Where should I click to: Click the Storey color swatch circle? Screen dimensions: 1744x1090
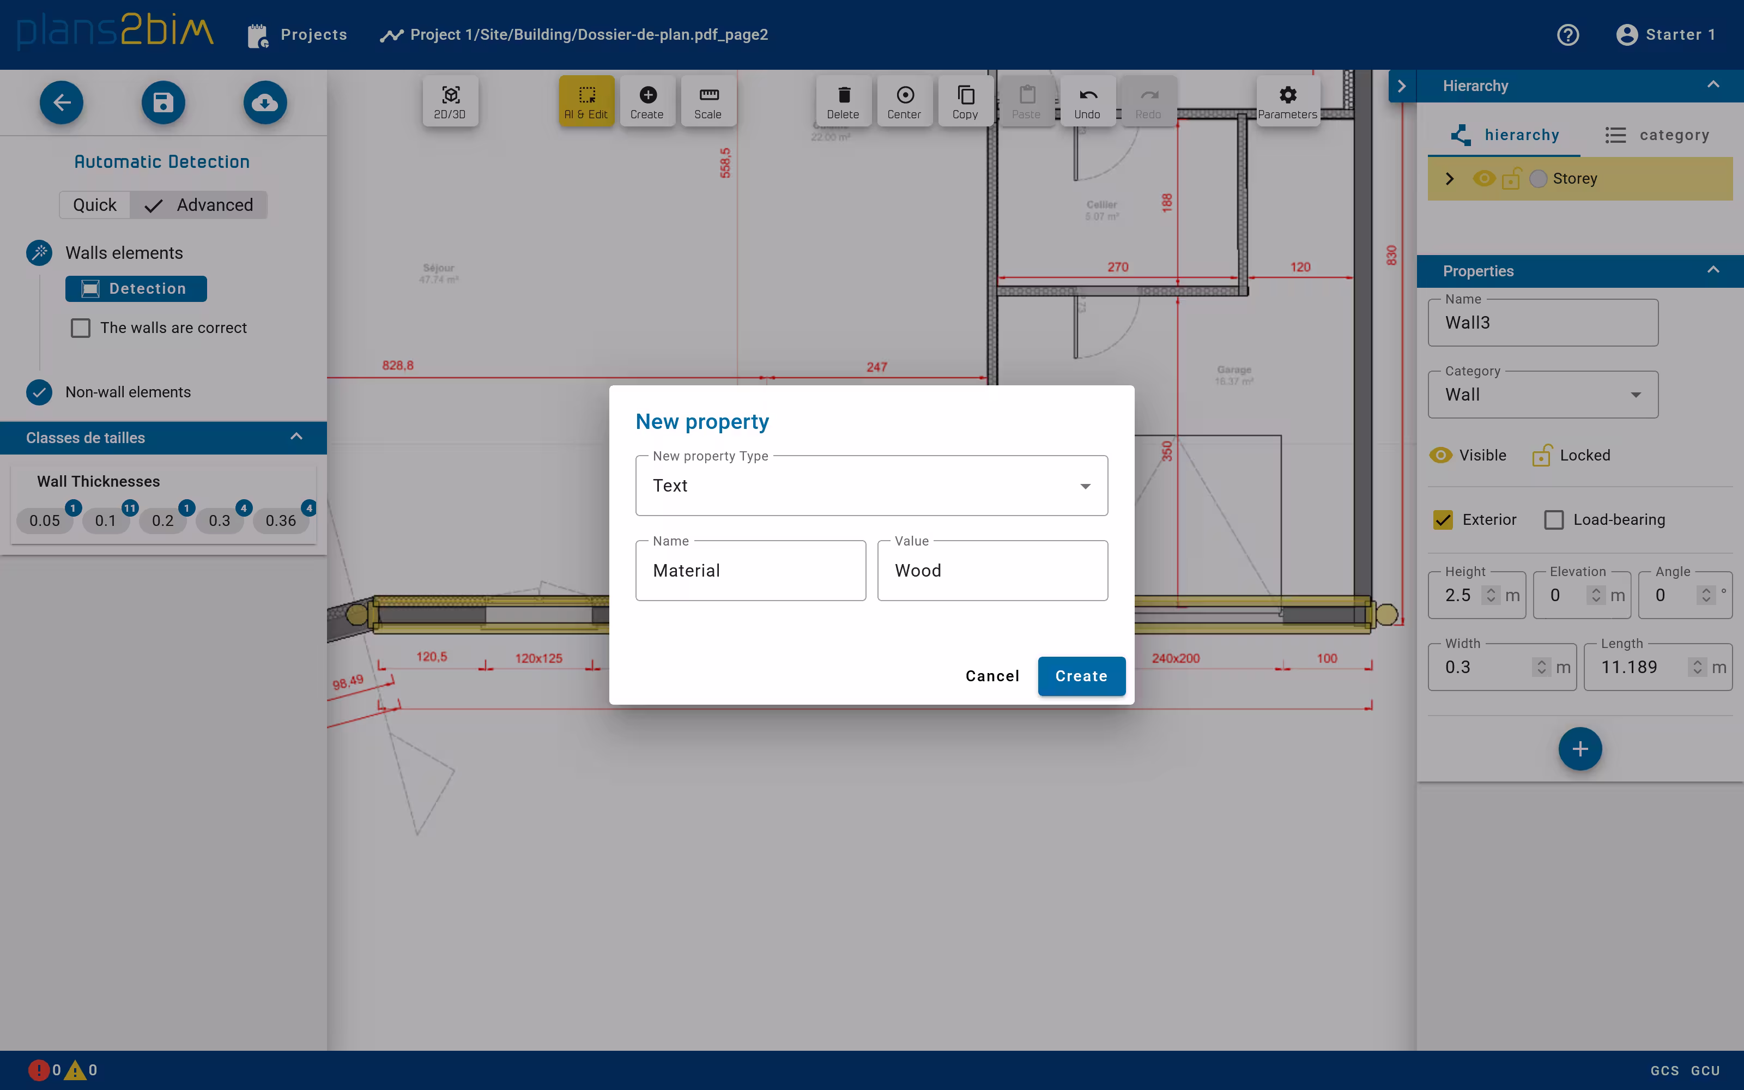(1539, 178)
